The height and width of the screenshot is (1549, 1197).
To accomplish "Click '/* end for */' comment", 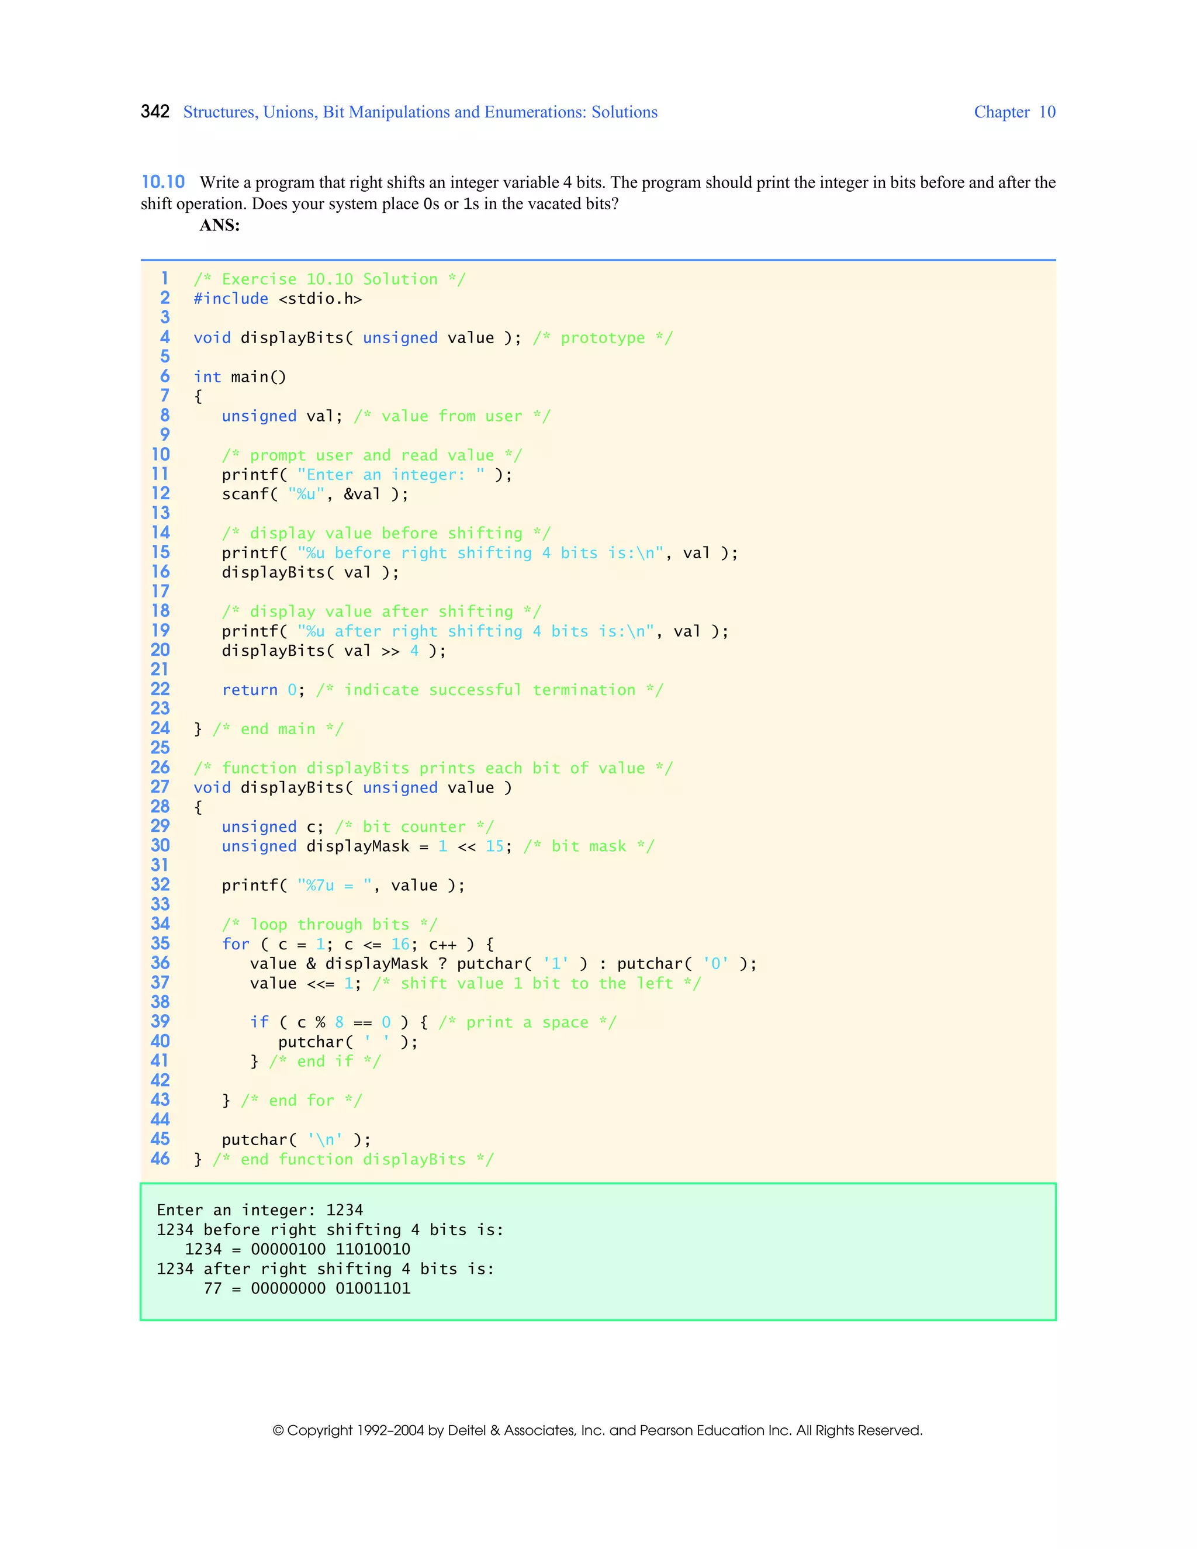I will pos(302,1101).
